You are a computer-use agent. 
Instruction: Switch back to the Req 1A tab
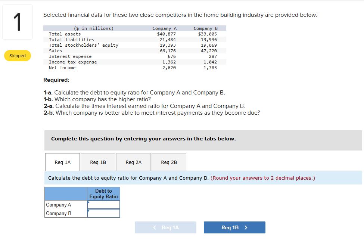click(x=62, y=162)
